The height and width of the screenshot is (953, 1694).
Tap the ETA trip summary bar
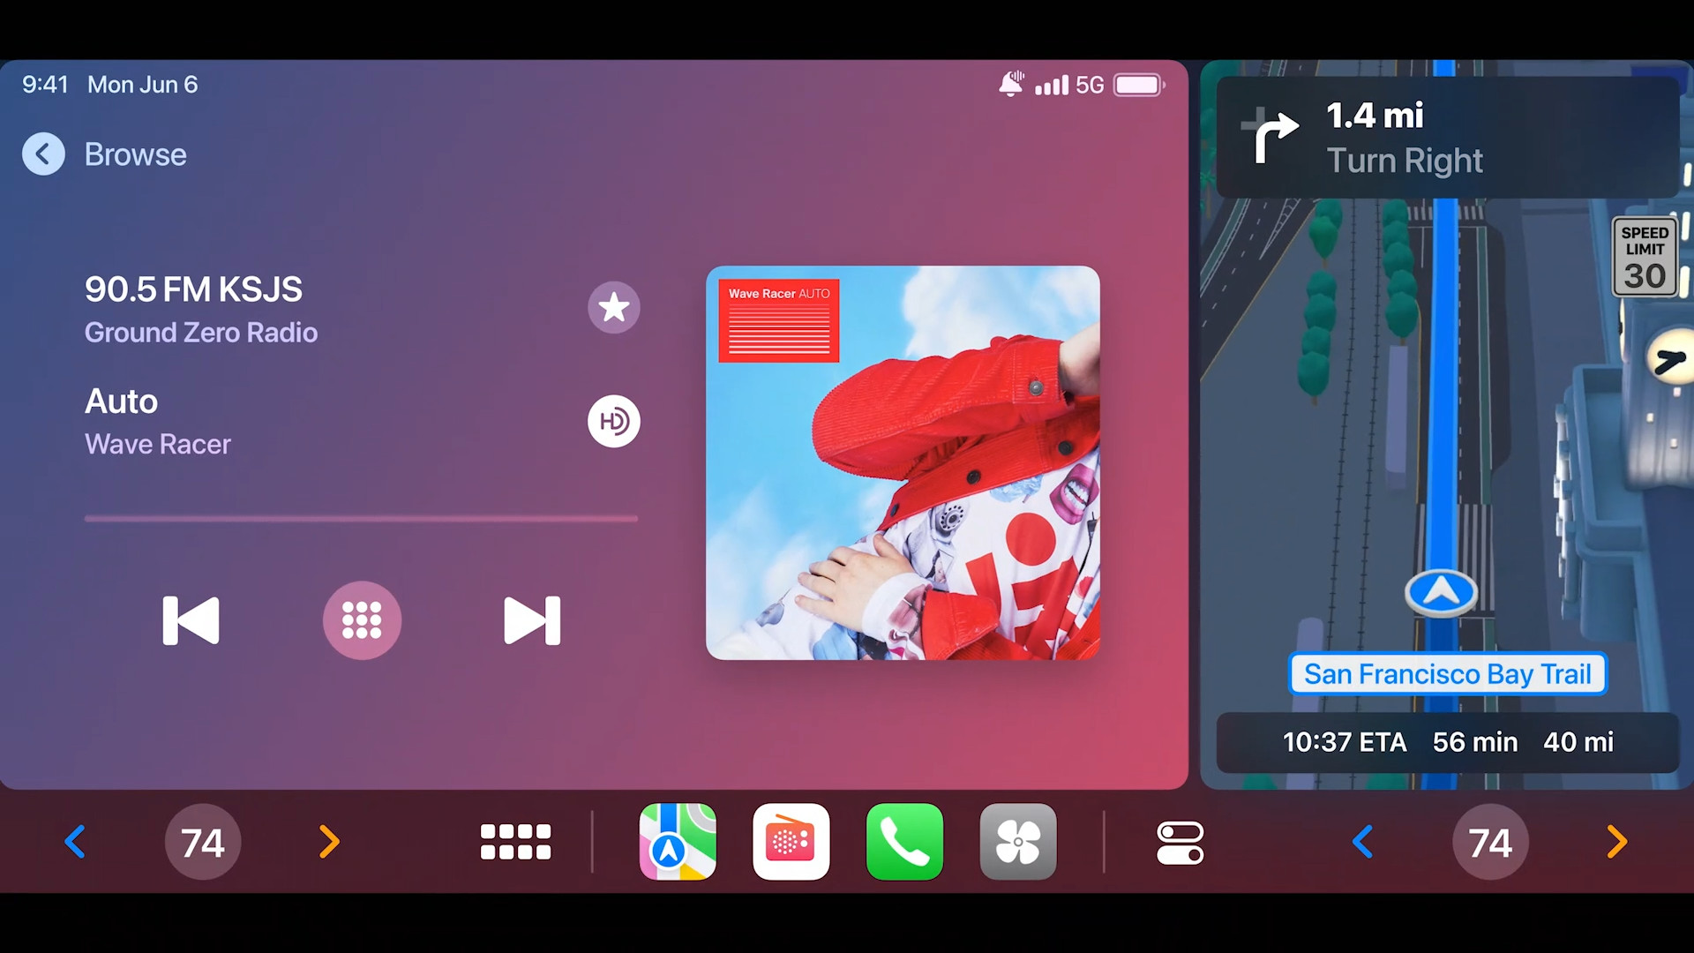click(x=1447, y=742)
